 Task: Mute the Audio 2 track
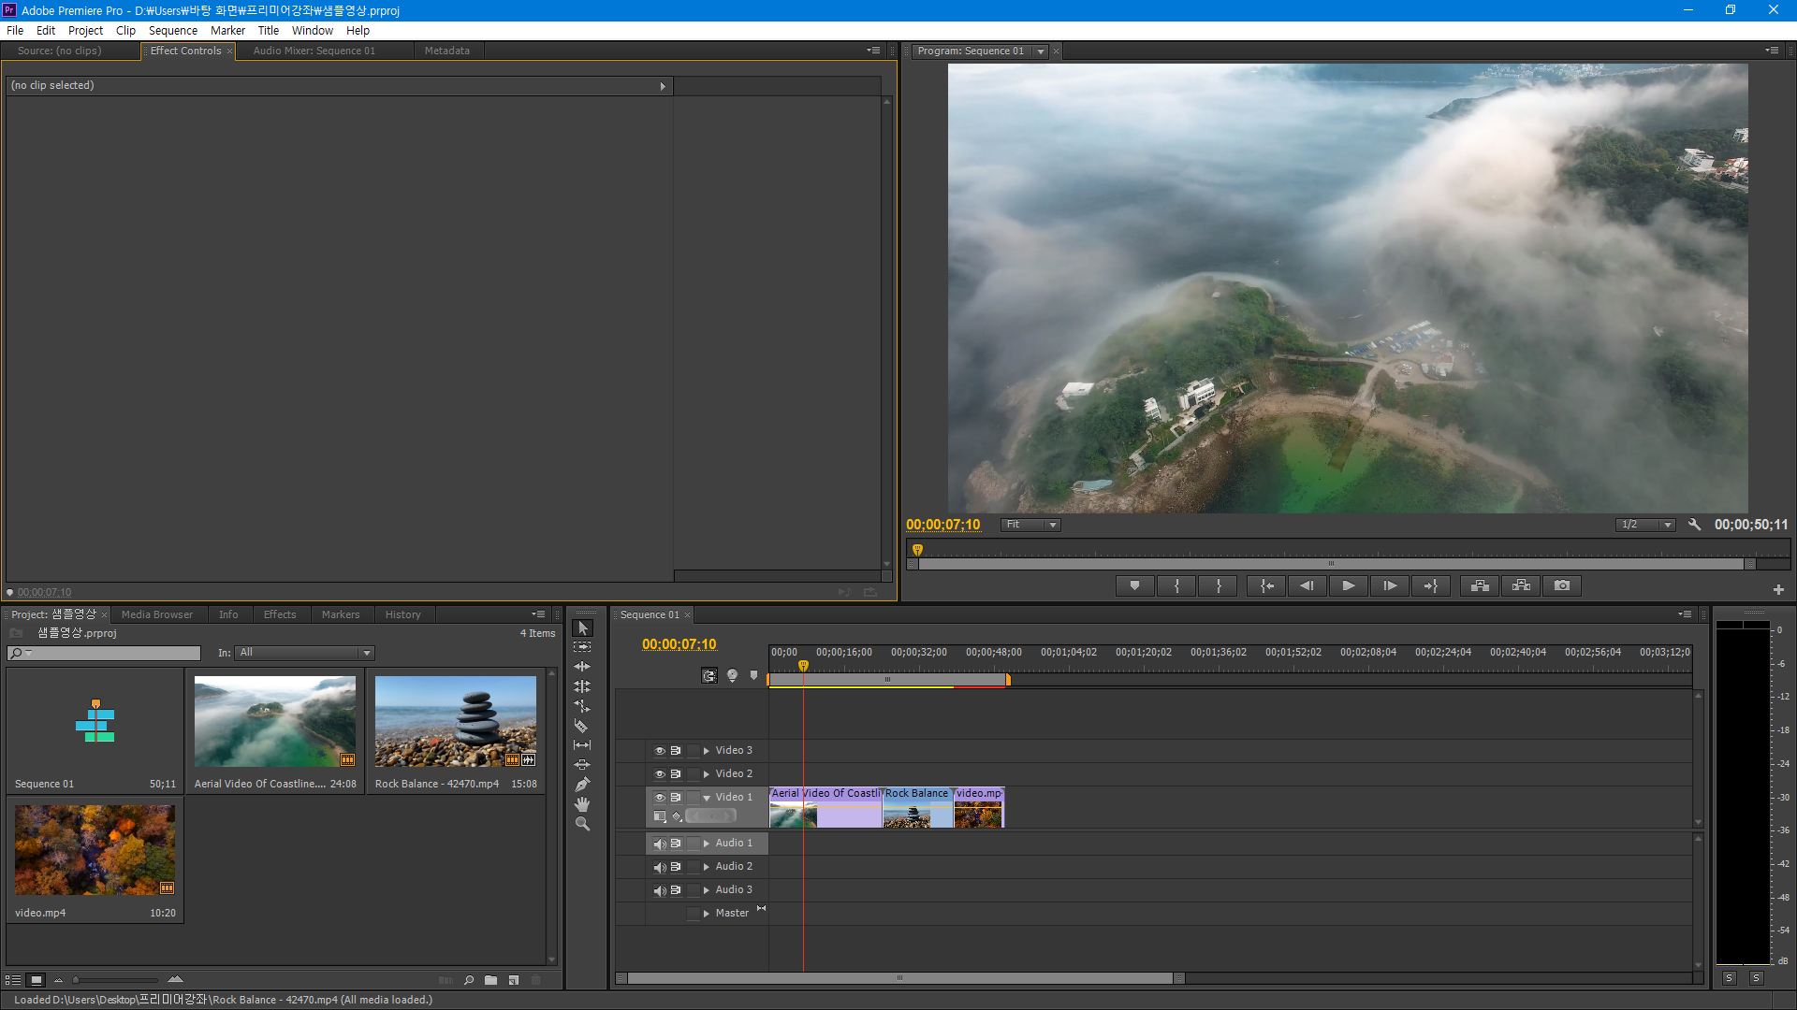pos(659,867)
